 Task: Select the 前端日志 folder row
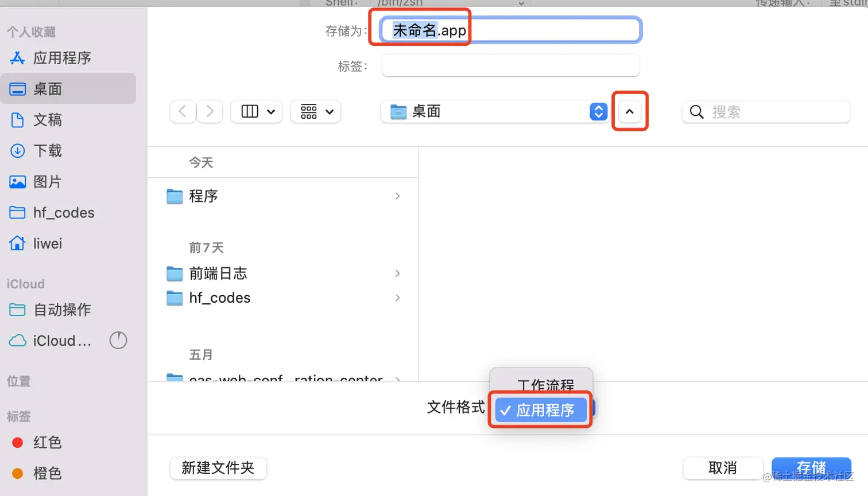click(x=284, y=274)
